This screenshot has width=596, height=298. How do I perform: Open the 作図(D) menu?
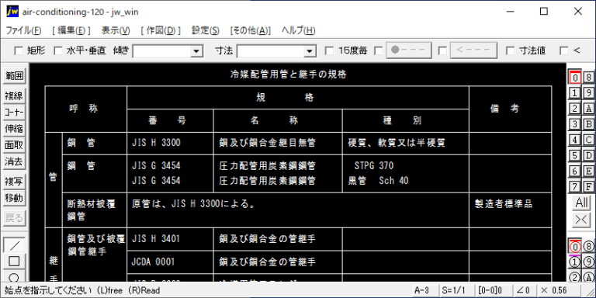pos(161,31)
